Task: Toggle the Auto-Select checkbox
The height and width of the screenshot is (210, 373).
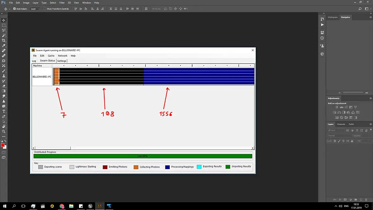Action: pos(15,9)
